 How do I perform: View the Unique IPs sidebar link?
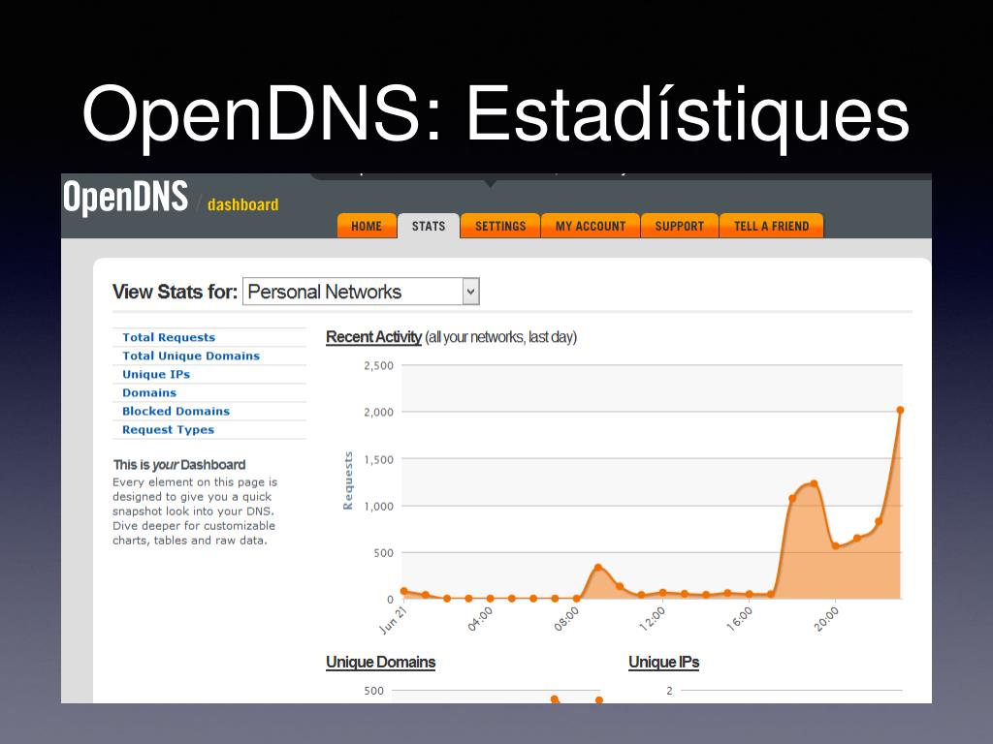[156, 374]
